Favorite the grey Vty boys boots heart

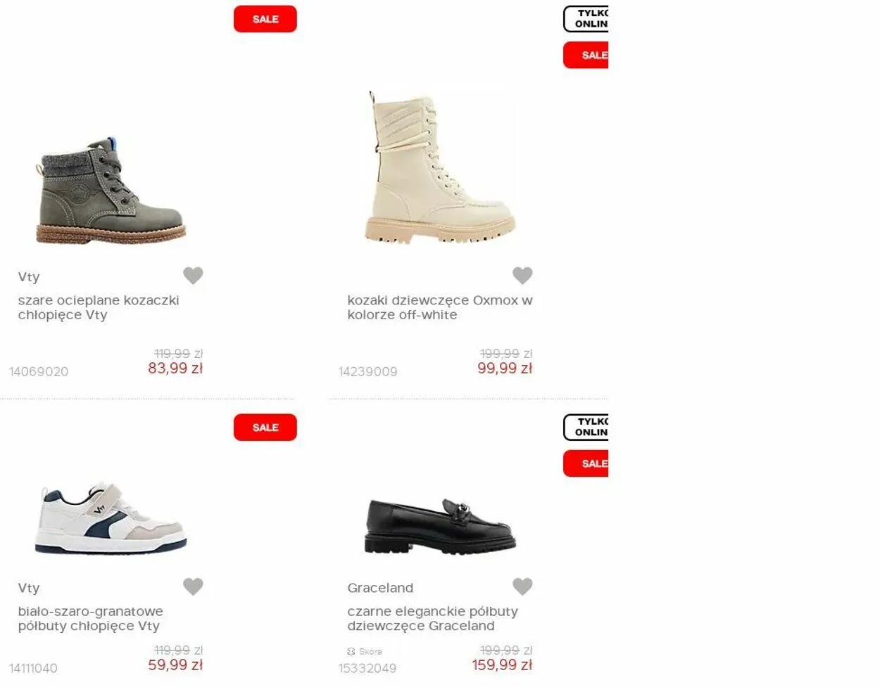pyautogui.click(x=193, y=276)
